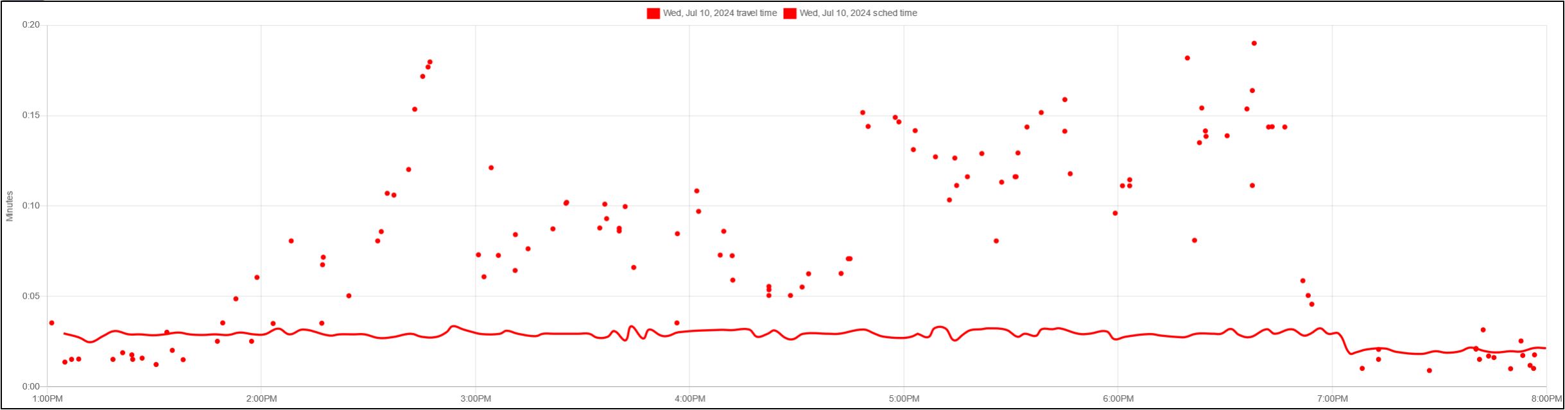The image size is (1565, 410).
Task: Toggle the 'Wed, Jul 10, 2024 travel time' legend label
Action: click(720, 13)
